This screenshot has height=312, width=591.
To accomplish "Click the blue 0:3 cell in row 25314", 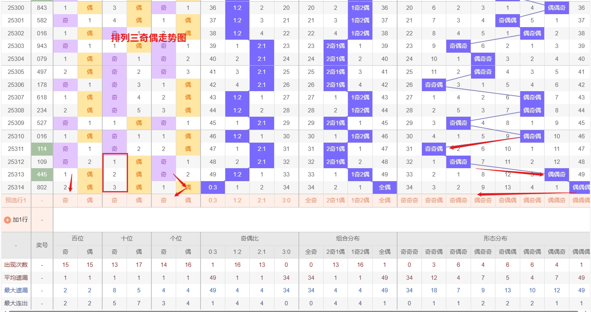I will click(213, 187).
